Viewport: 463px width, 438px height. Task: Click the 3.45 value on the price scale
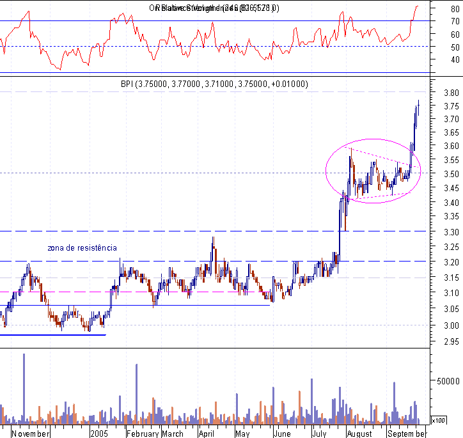tap(451, 188)
